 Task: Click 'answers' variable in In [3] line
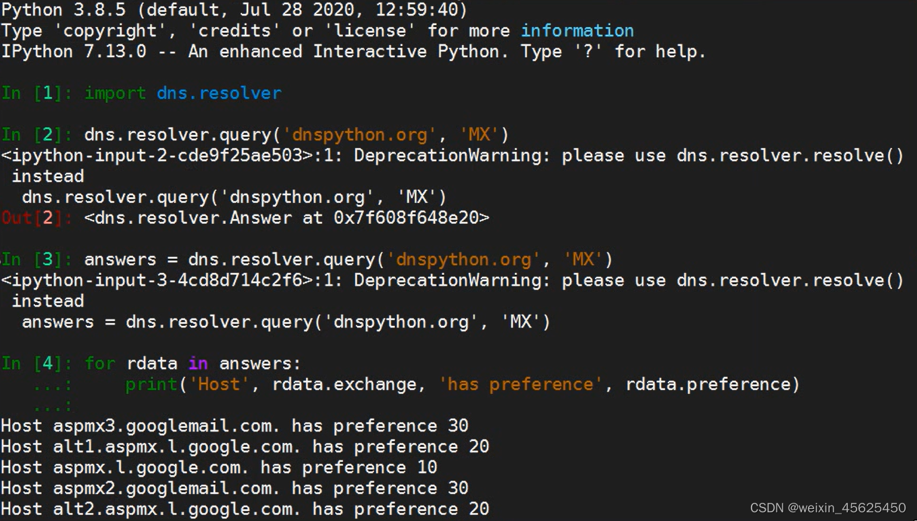[x=120, y=259]
